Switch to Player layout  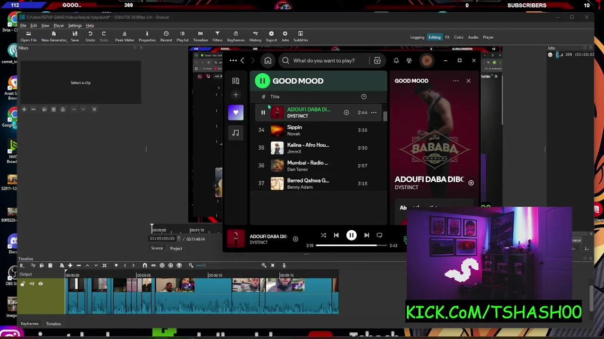pyautogui.click(x=488, y=37)
